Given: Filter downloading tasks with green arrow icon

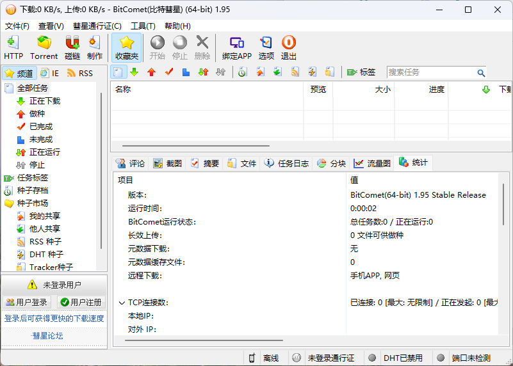Looking at the screenshot, I should [x=134, y=72].
